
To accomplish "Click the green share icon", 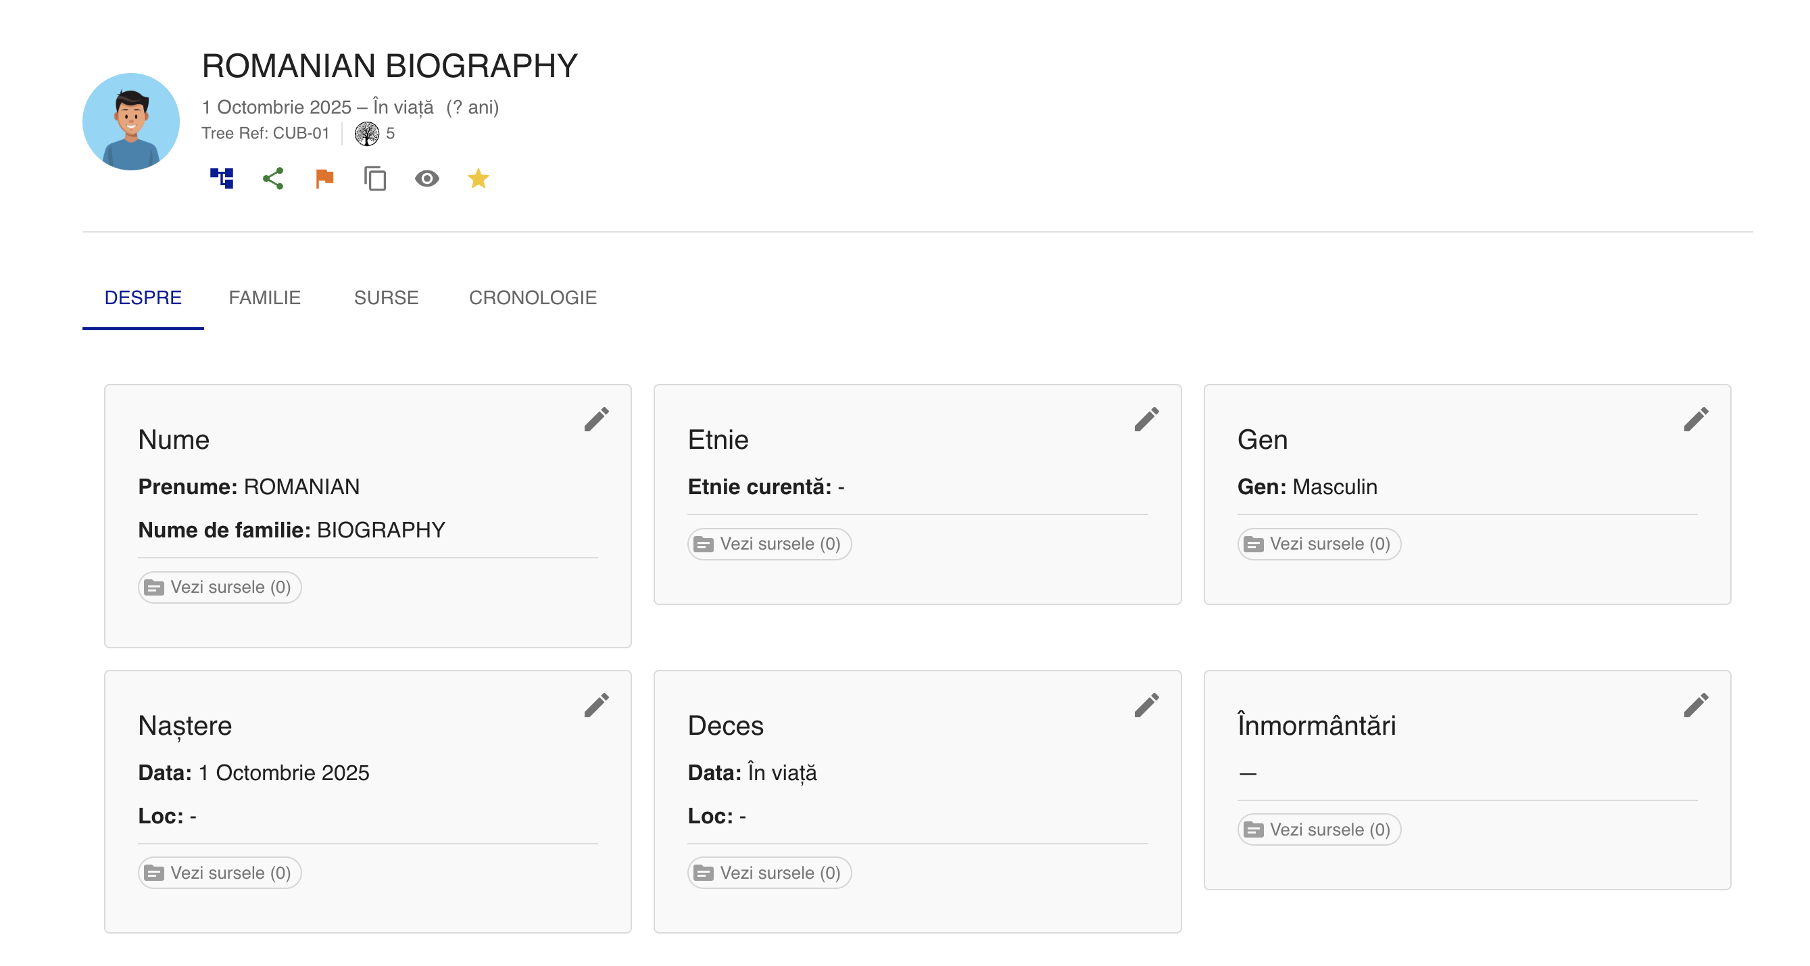I will point(272,178).
